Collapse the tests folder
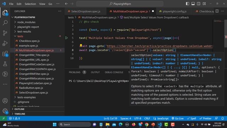The width and height of the screenshot is (227, 128). pyautogui.click(x=20, y=36)
